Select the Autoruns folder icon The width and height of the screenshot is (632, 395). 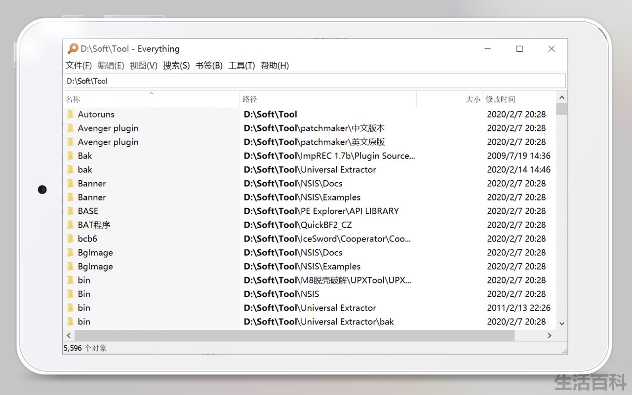pyautogui.click(x=70, y=114)
